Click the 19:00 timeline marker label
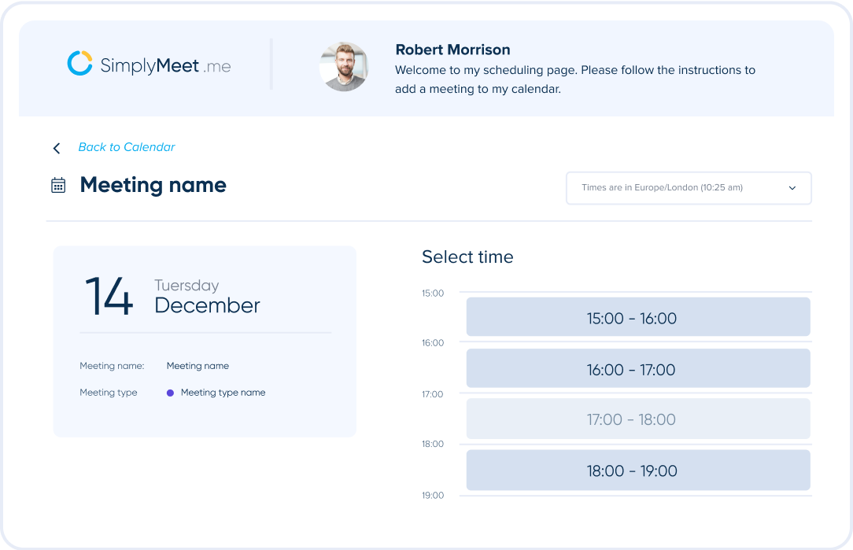The height and width of the screenshot is (550, 853). tap(433, 495)
